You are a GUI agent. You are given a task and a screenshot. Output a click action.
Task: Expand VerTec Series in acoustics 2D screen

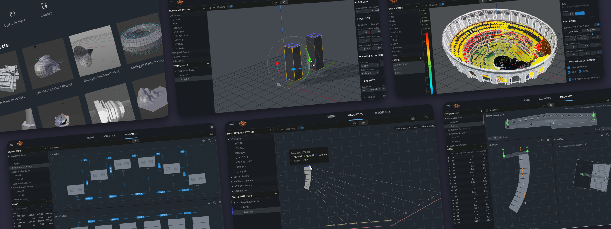[232, 177]
